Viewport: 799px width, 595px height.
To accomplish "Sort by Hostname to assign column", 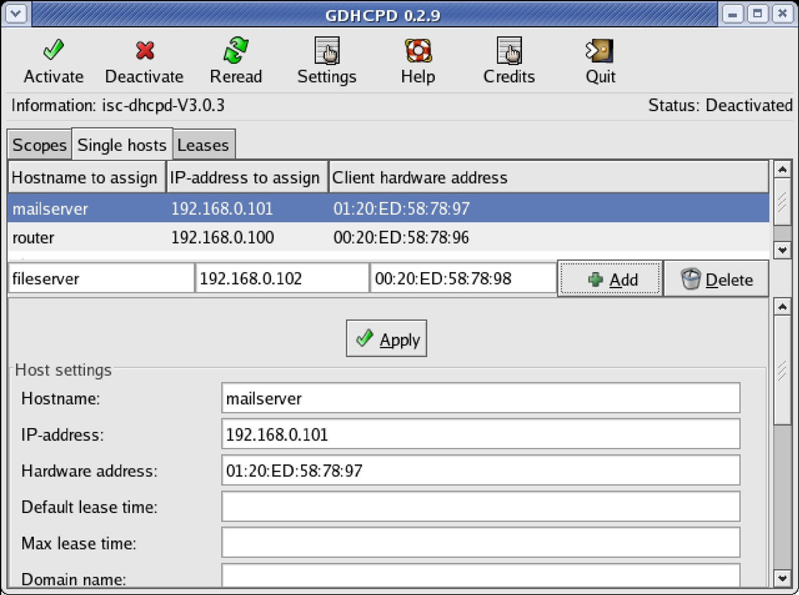I will 87,178.
